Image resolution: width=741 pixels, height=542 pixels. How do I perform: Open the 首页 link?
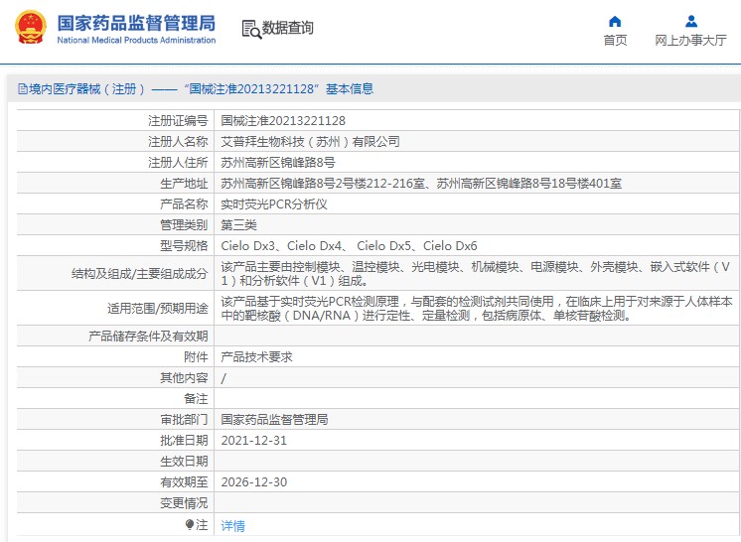pyautogui.click(x=615, y=40)
